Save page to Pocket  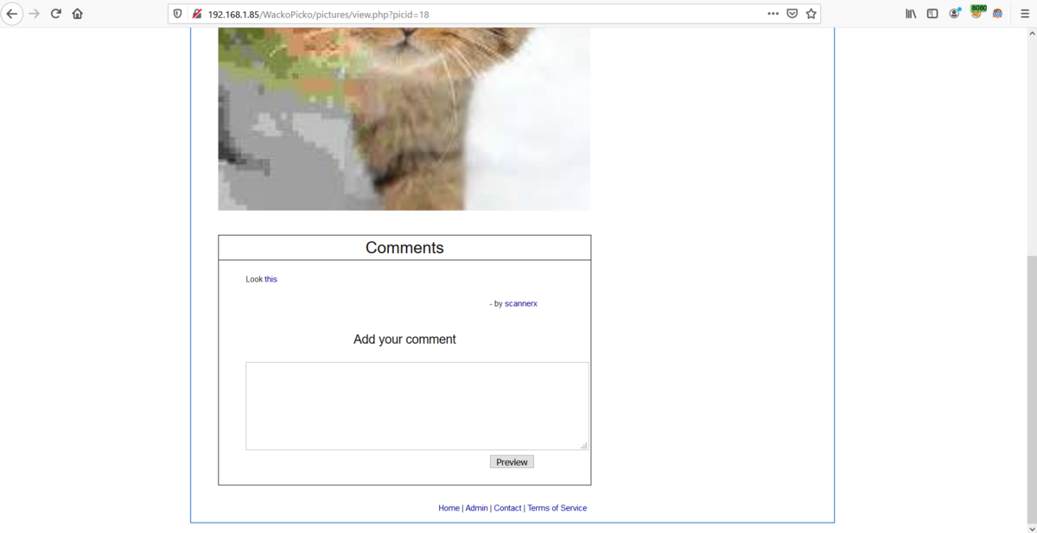point(792,14)
